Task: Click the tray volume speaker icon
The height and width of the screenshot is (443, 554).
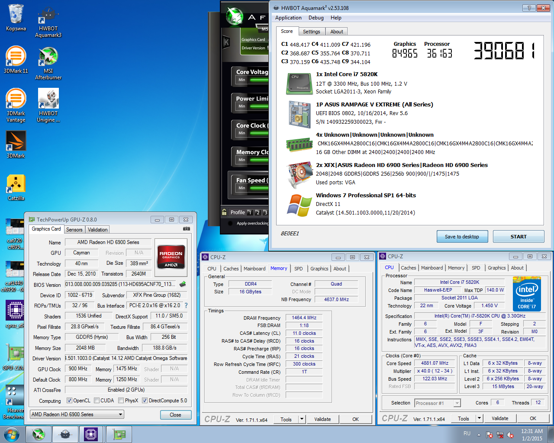Action: tap(511, 435)
